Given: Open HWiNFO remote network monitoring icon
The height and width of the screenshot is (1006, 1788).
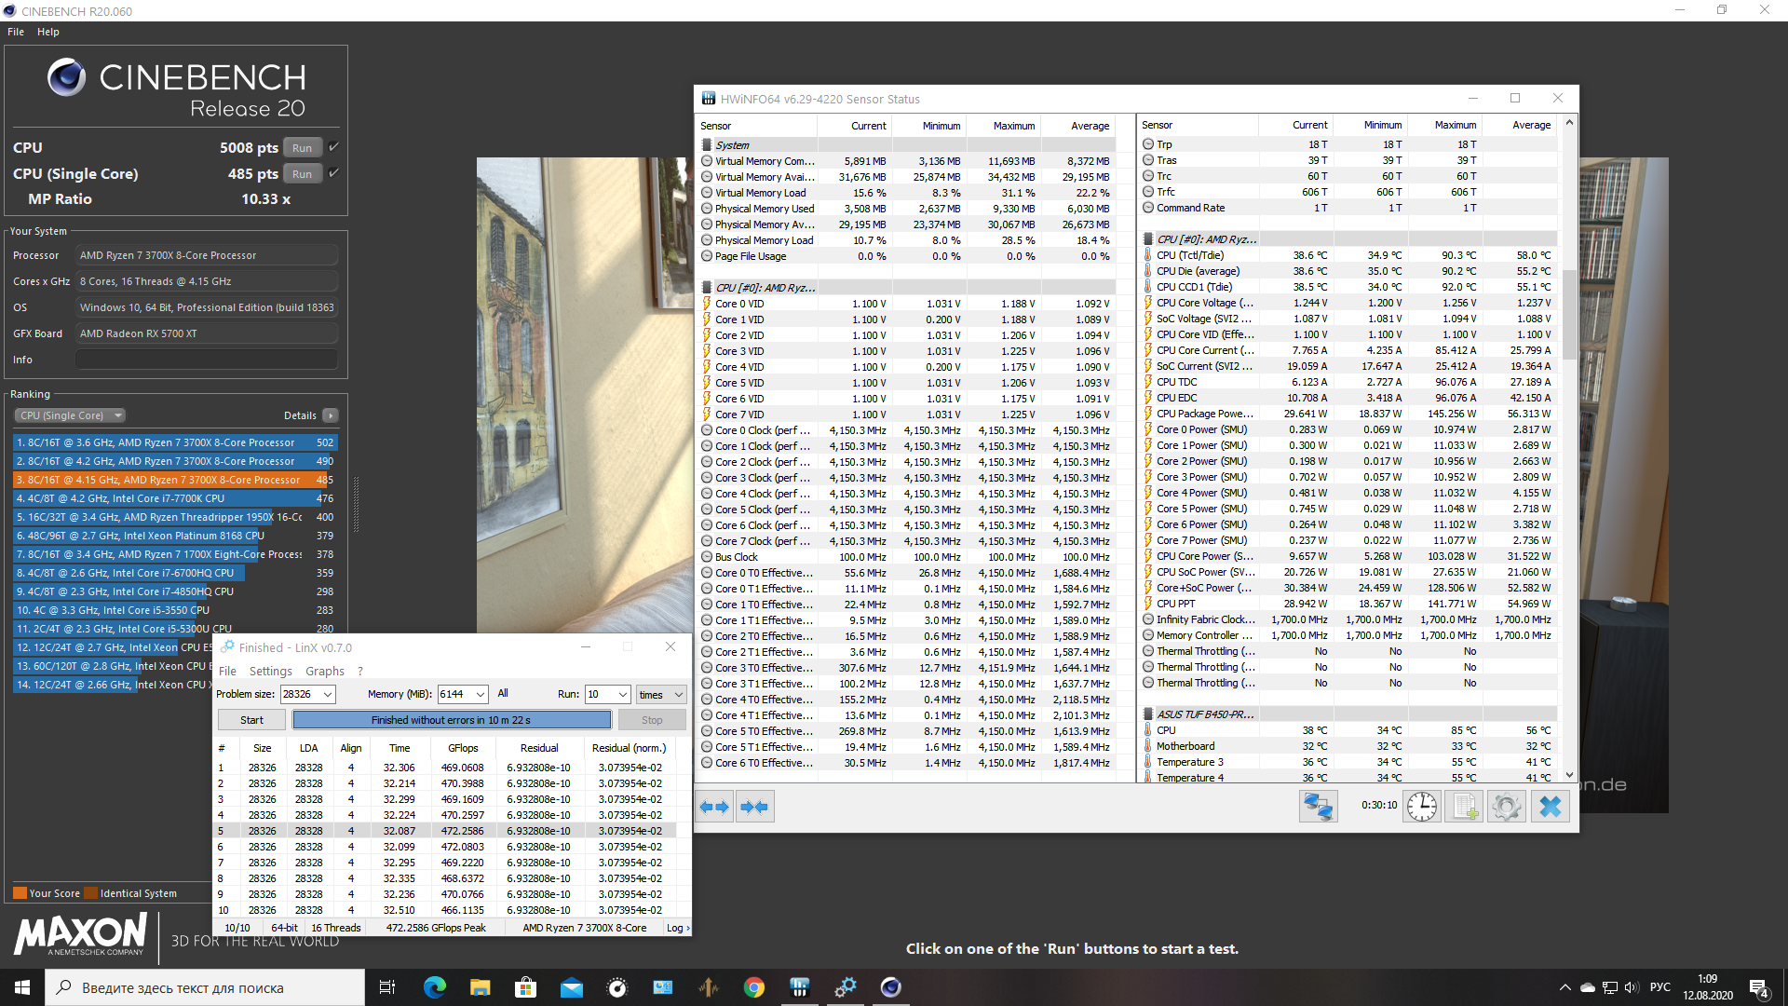Looking at the screenshot, I should (x=1318, y=806).
